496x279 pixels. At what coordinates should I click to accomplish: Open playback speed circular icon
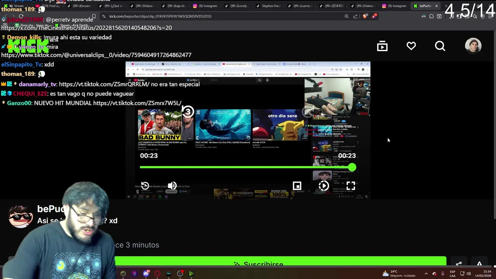click(324, 186)
